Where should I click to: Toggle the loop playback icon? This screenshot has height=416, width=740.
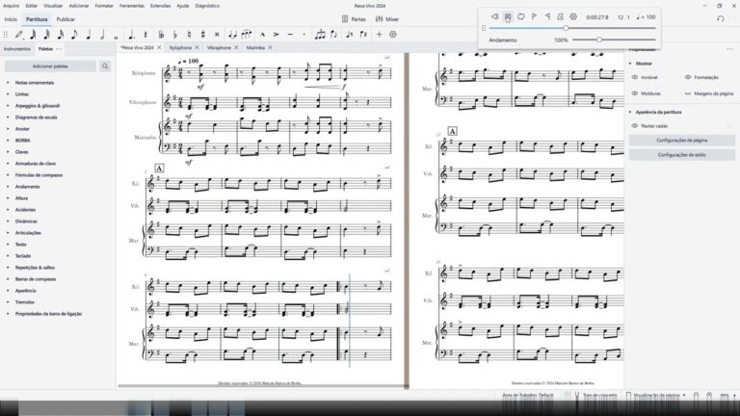(520, 16)
